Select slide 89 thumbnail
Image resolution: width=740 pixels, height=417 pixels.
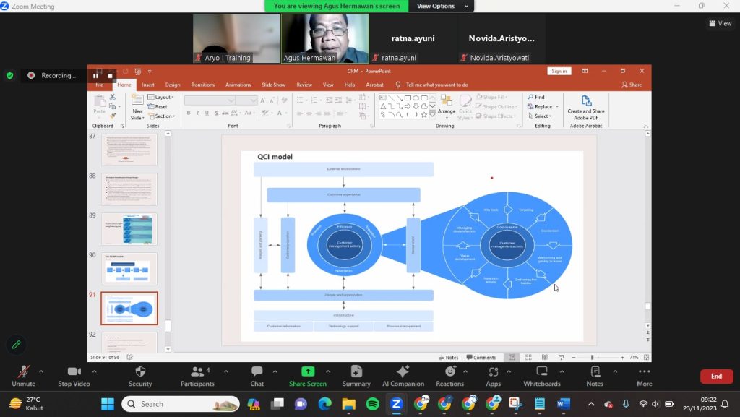click(129, 229)
